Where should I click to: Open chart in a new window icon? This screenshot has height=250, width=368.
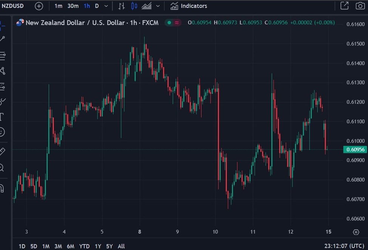pyautogui.click(x=345, y=6)
